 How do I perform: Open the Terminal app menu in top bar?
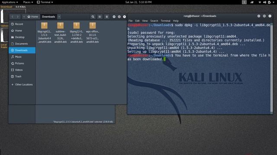pyautogui.click(x=45, y=2)
